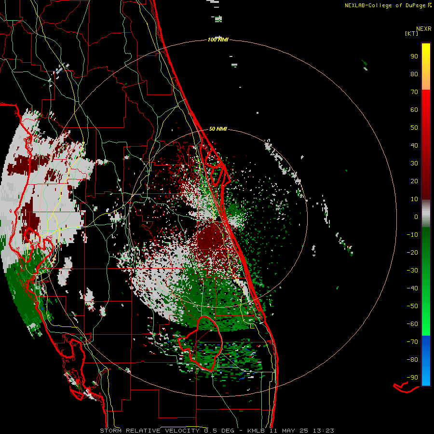Image resolution: width=434 pixels, height=434 pixels.
Task: Click the 0 value on the velocity scale
Action: pos(416,217)
